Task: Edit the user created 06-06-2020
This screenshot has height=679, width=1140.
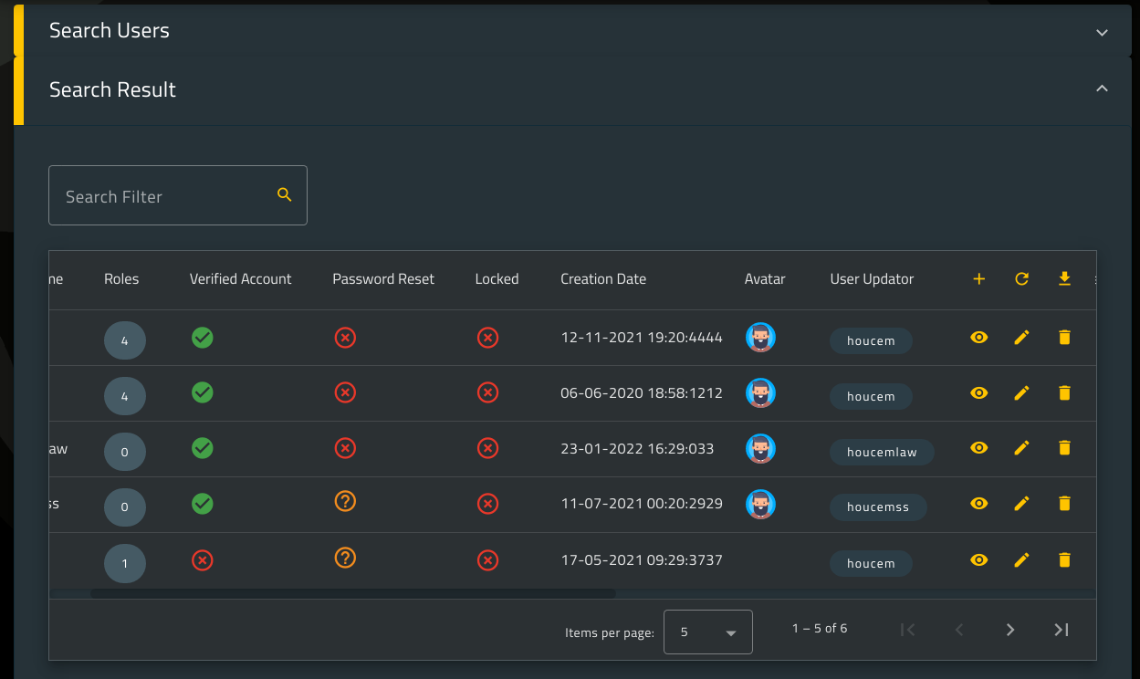Action: coord(1022,393)
